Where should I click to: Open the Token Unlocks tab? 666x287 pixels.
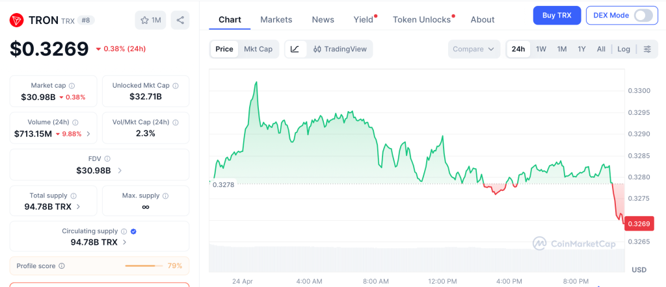click(421, 19)
